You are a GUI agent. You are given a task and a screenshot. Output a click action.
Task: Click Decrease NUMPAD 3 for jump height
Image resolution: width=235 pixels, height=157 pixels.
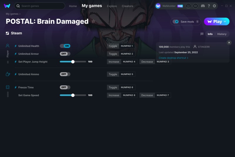(155, 62)
